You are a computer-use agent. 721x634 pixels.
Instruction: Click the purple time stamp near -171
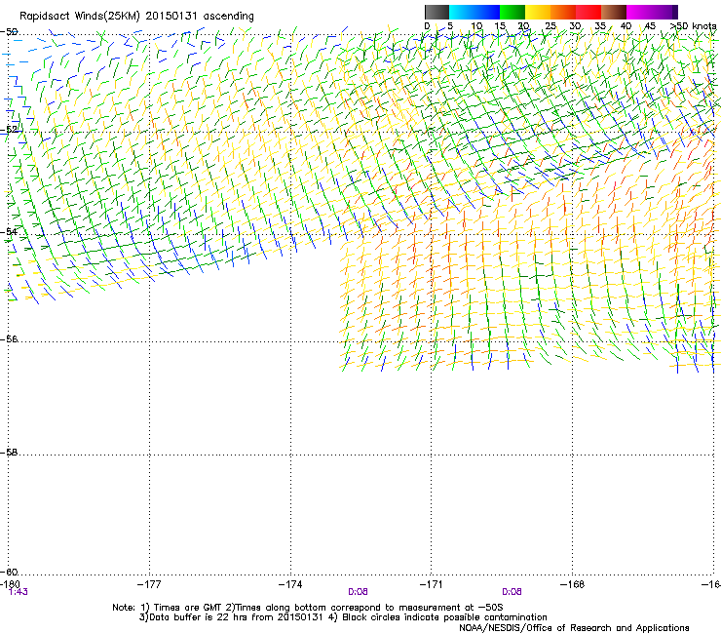(x=512, y=592)
